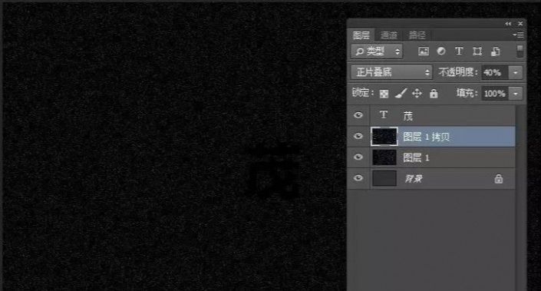Click the fill 100% input field
The height and width of the screenshot is (291, 541).
pyautogui.click(x=495, y=94)
